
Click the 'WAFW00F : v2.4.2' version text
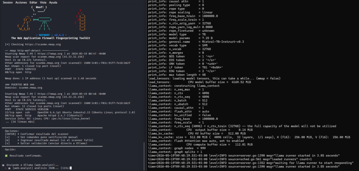(51, 35)
